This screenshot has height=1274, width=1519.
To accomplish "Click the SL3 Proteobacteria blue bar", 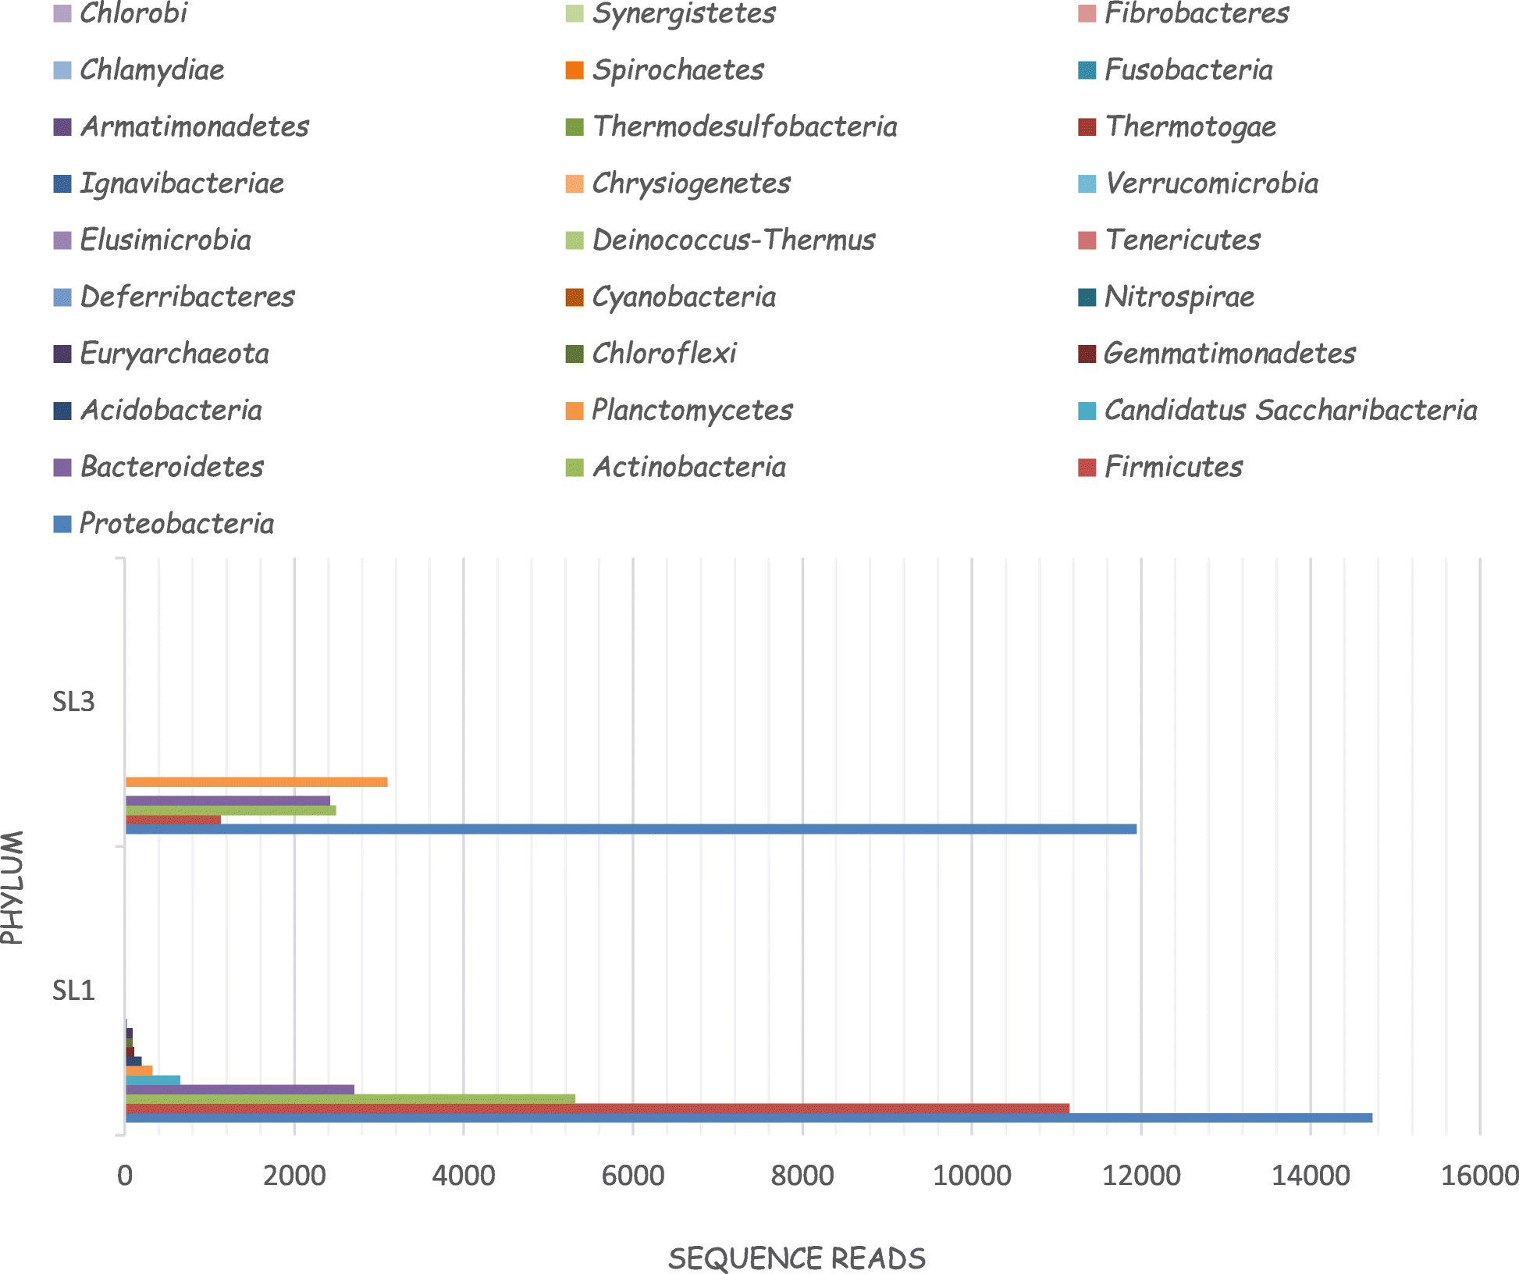I will (631, 829).
